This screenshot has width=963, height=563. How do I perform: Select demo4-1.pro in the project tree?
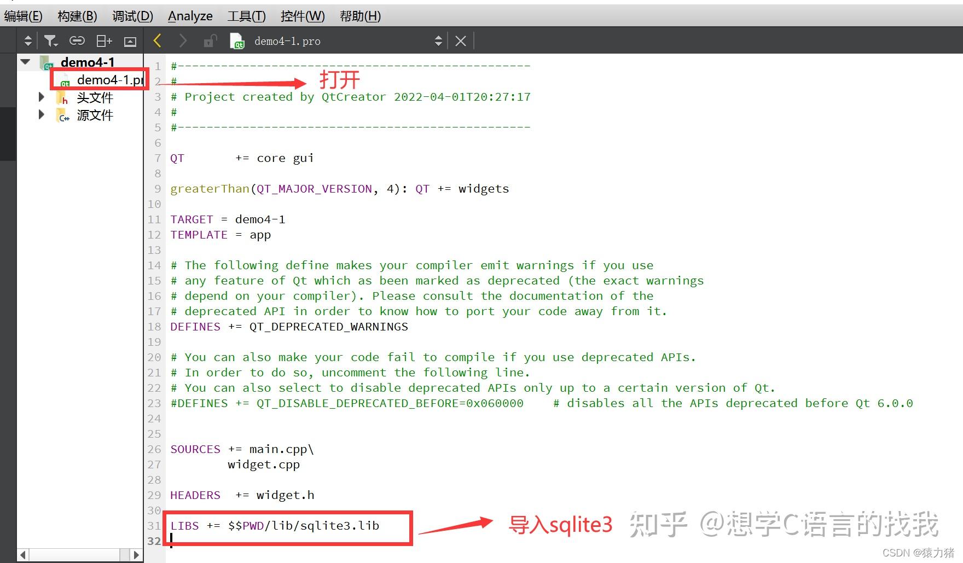[x=111, y=80]
